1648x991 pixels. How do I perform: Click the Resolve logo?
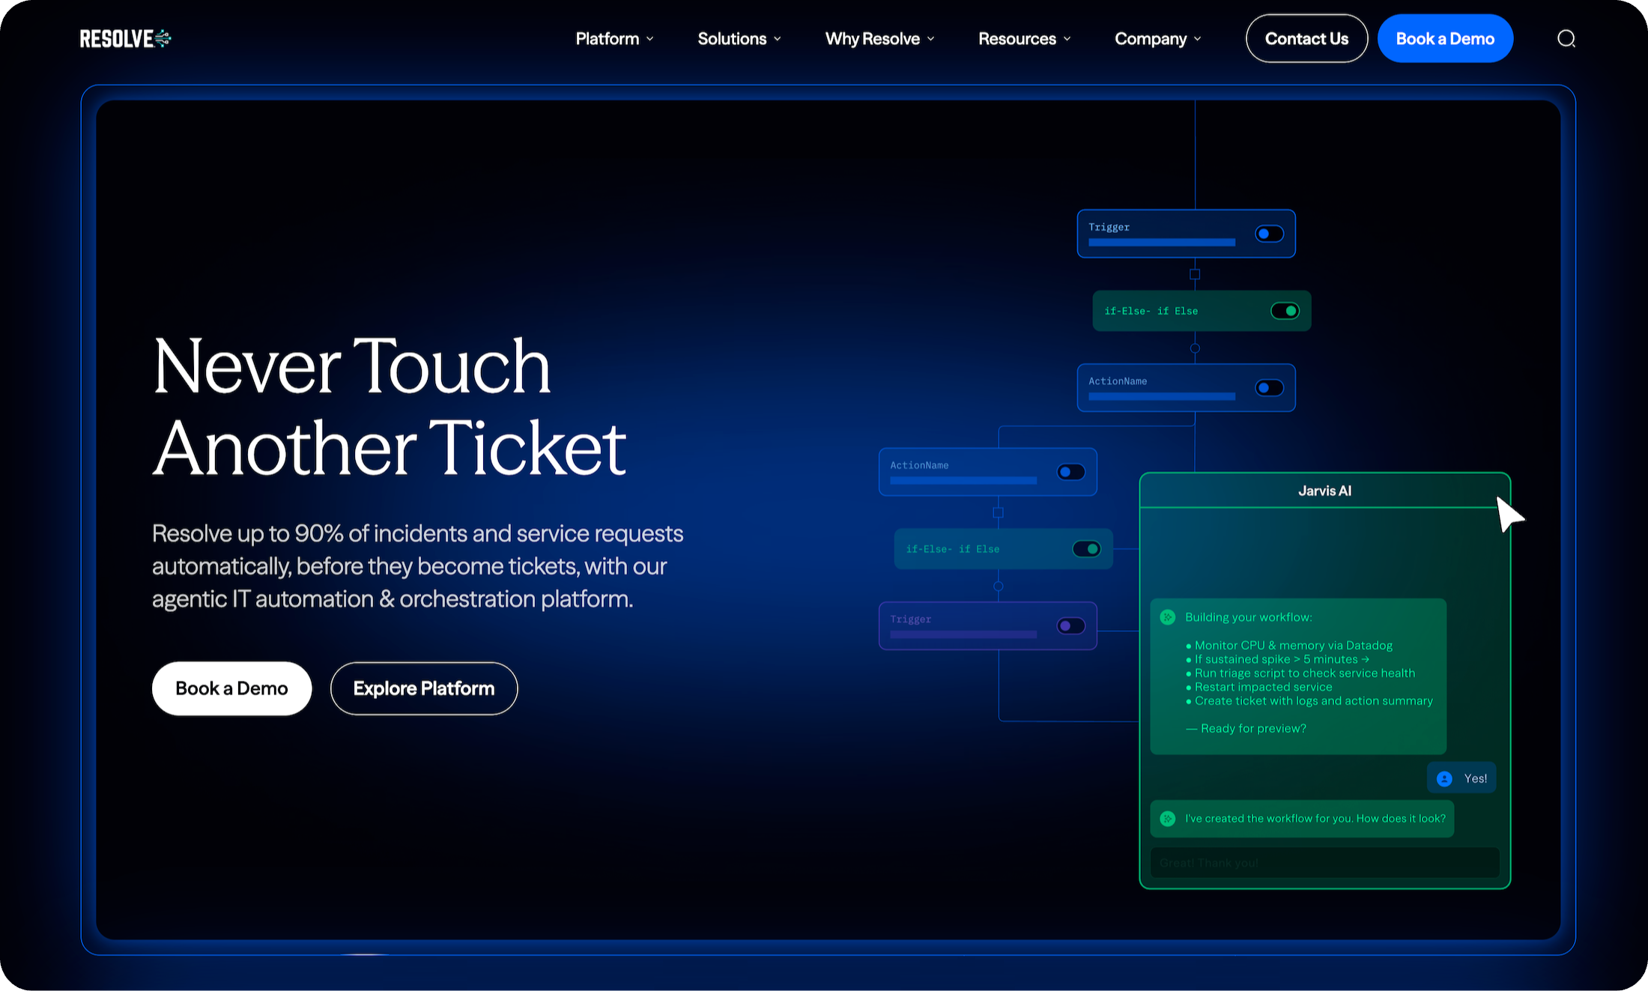coord(125,39)
